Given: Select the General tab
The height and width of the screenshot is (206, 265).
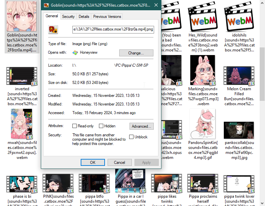Looking at the screenshot, I should (x=52, y=16).
